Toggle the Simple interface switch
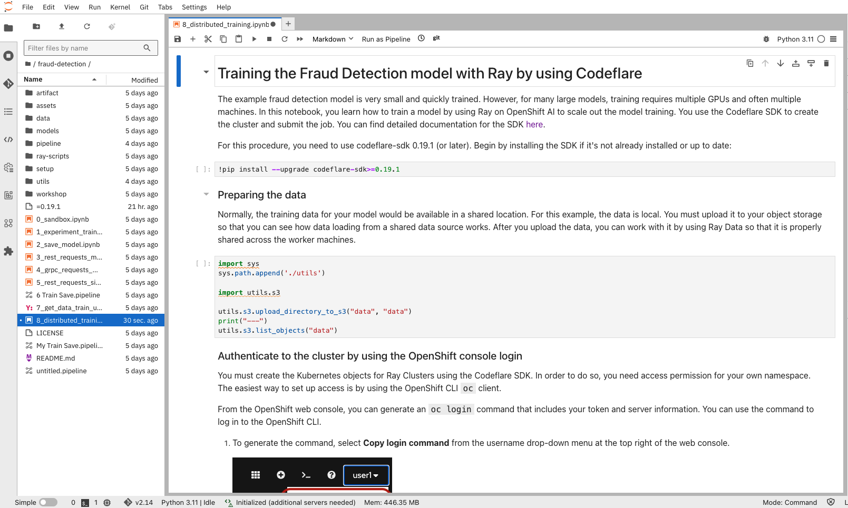This screenshot has height=508, width=848. click(47, 502)
